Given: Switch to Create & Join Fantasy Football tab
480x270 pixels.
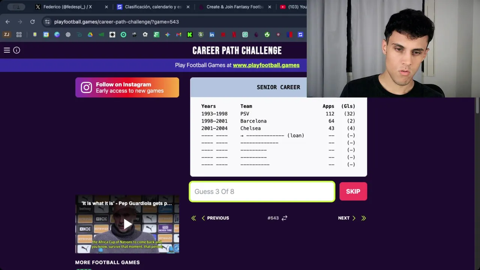Looking at the screenshot, I should [235, 7].
